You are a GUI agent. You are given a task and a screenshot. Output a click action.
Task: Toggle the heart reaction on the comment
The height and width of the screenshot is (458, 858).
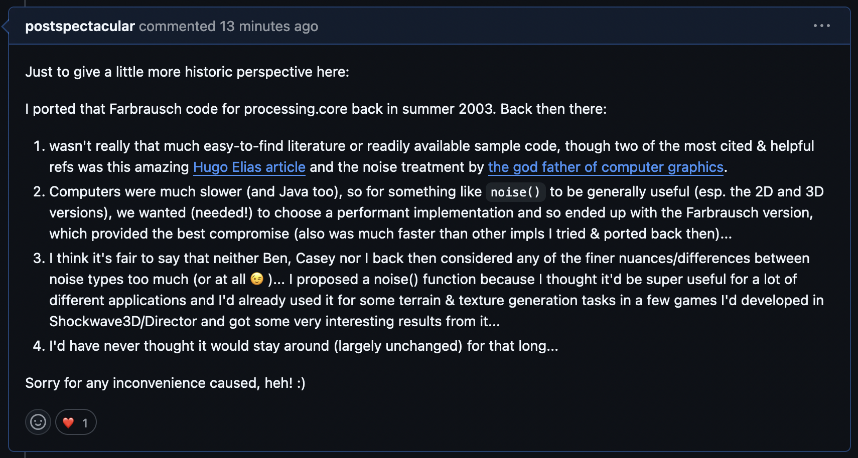(76, 422)
